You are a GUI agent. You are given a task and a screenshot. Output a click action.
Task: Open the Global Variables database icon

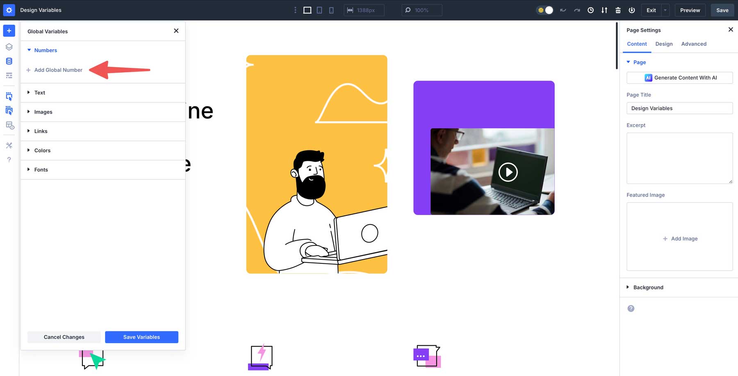click(x=9, y=61)
